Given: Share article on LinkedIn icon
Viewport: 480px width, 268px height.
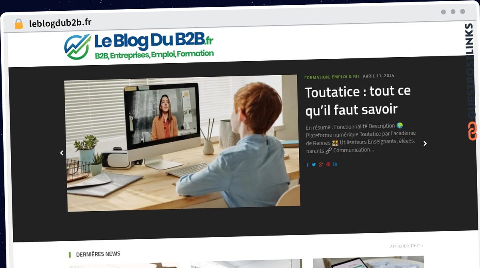Looking at the screenshot, I should 335,164.
